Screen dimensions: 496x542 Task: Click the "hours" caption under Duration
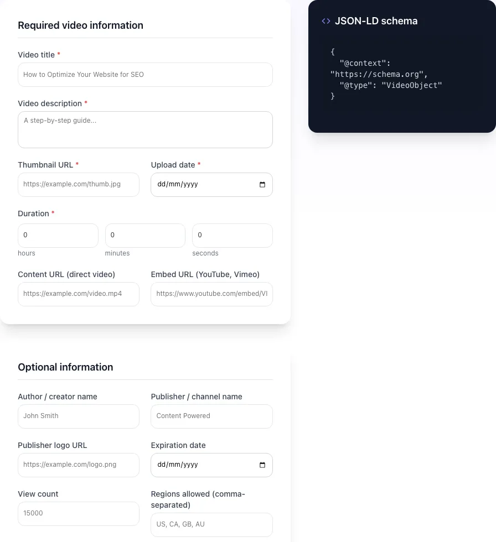point(26,253)
